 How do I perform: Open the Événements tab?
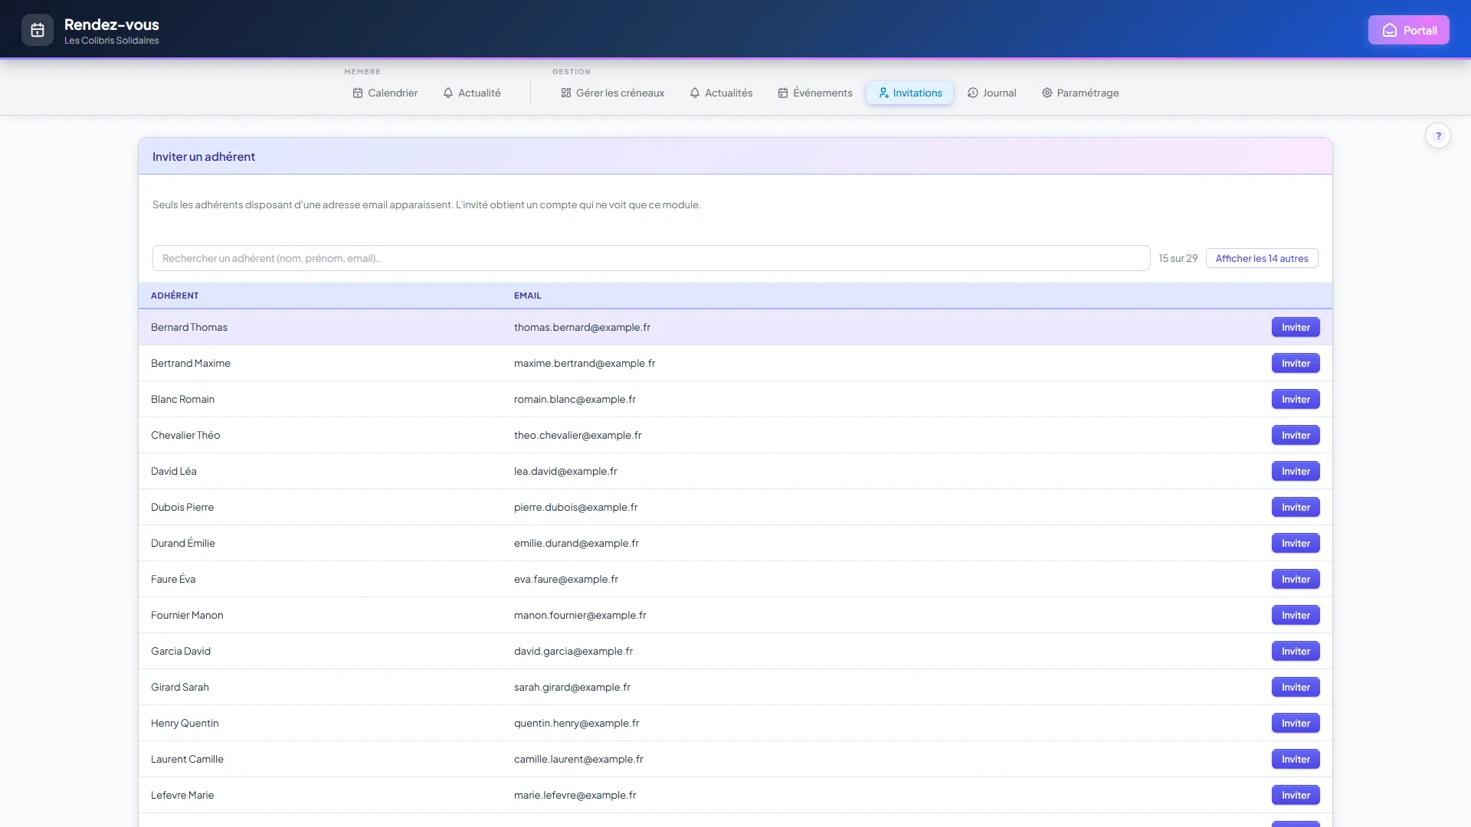[x=815, y=93]
